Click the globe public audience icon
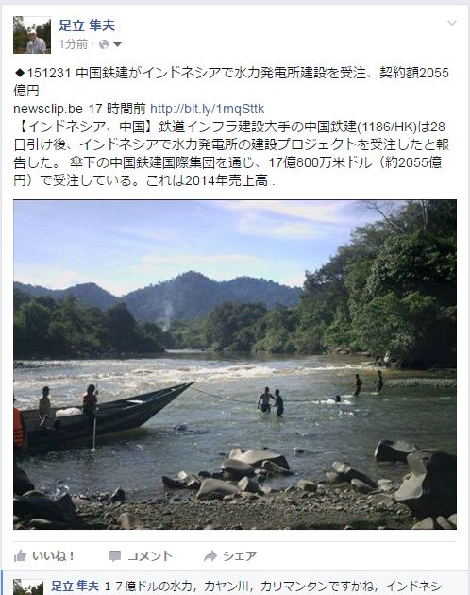 (103, 44)
